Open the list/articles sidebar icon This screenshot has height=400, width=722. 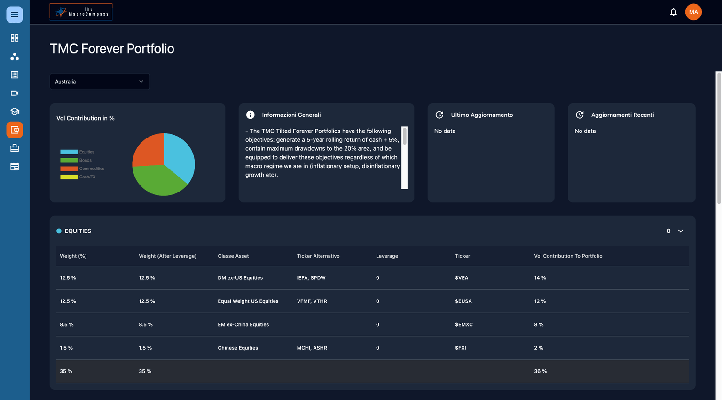(x=15, y=75)
